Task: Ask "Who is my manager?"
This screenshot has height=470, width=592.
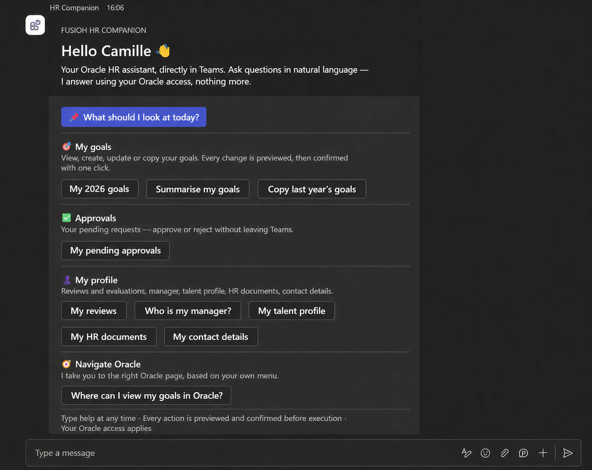Action: coord(188,311)
